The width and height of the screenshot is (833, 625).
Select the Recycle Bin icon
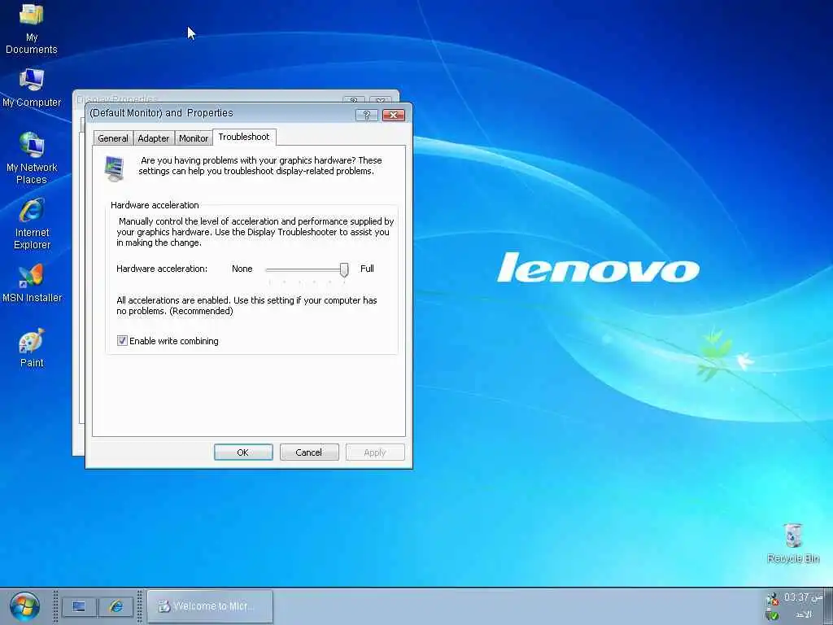[x=792, y=543]
